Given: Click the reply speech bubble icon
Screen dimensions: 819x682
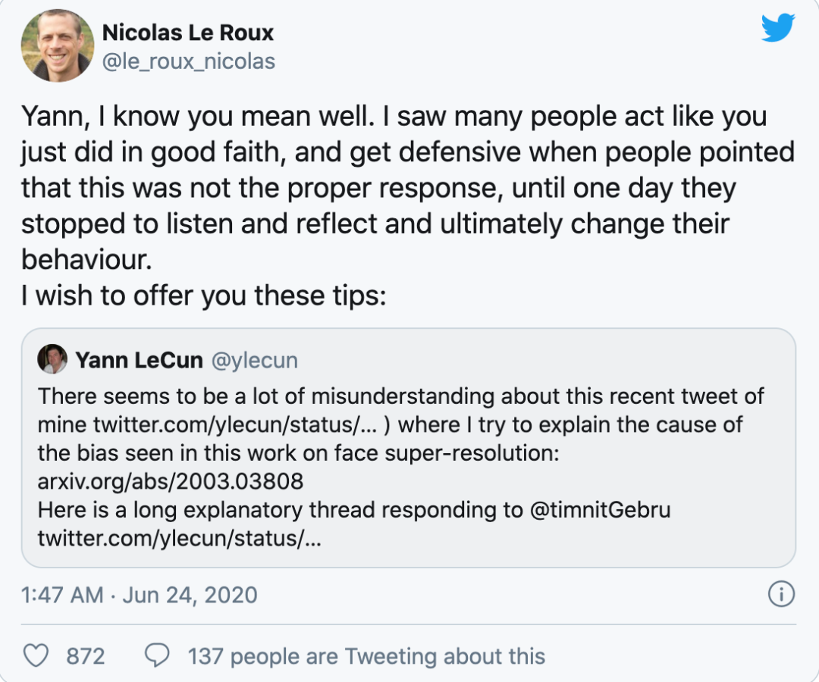Looking at the screenshot, I should coord(157,655).
